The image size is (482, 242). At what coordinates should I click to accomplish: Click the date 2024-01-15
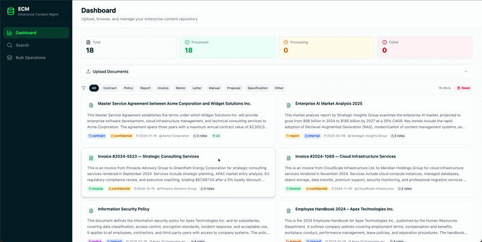pyautogui.click(x=146, y=135)
